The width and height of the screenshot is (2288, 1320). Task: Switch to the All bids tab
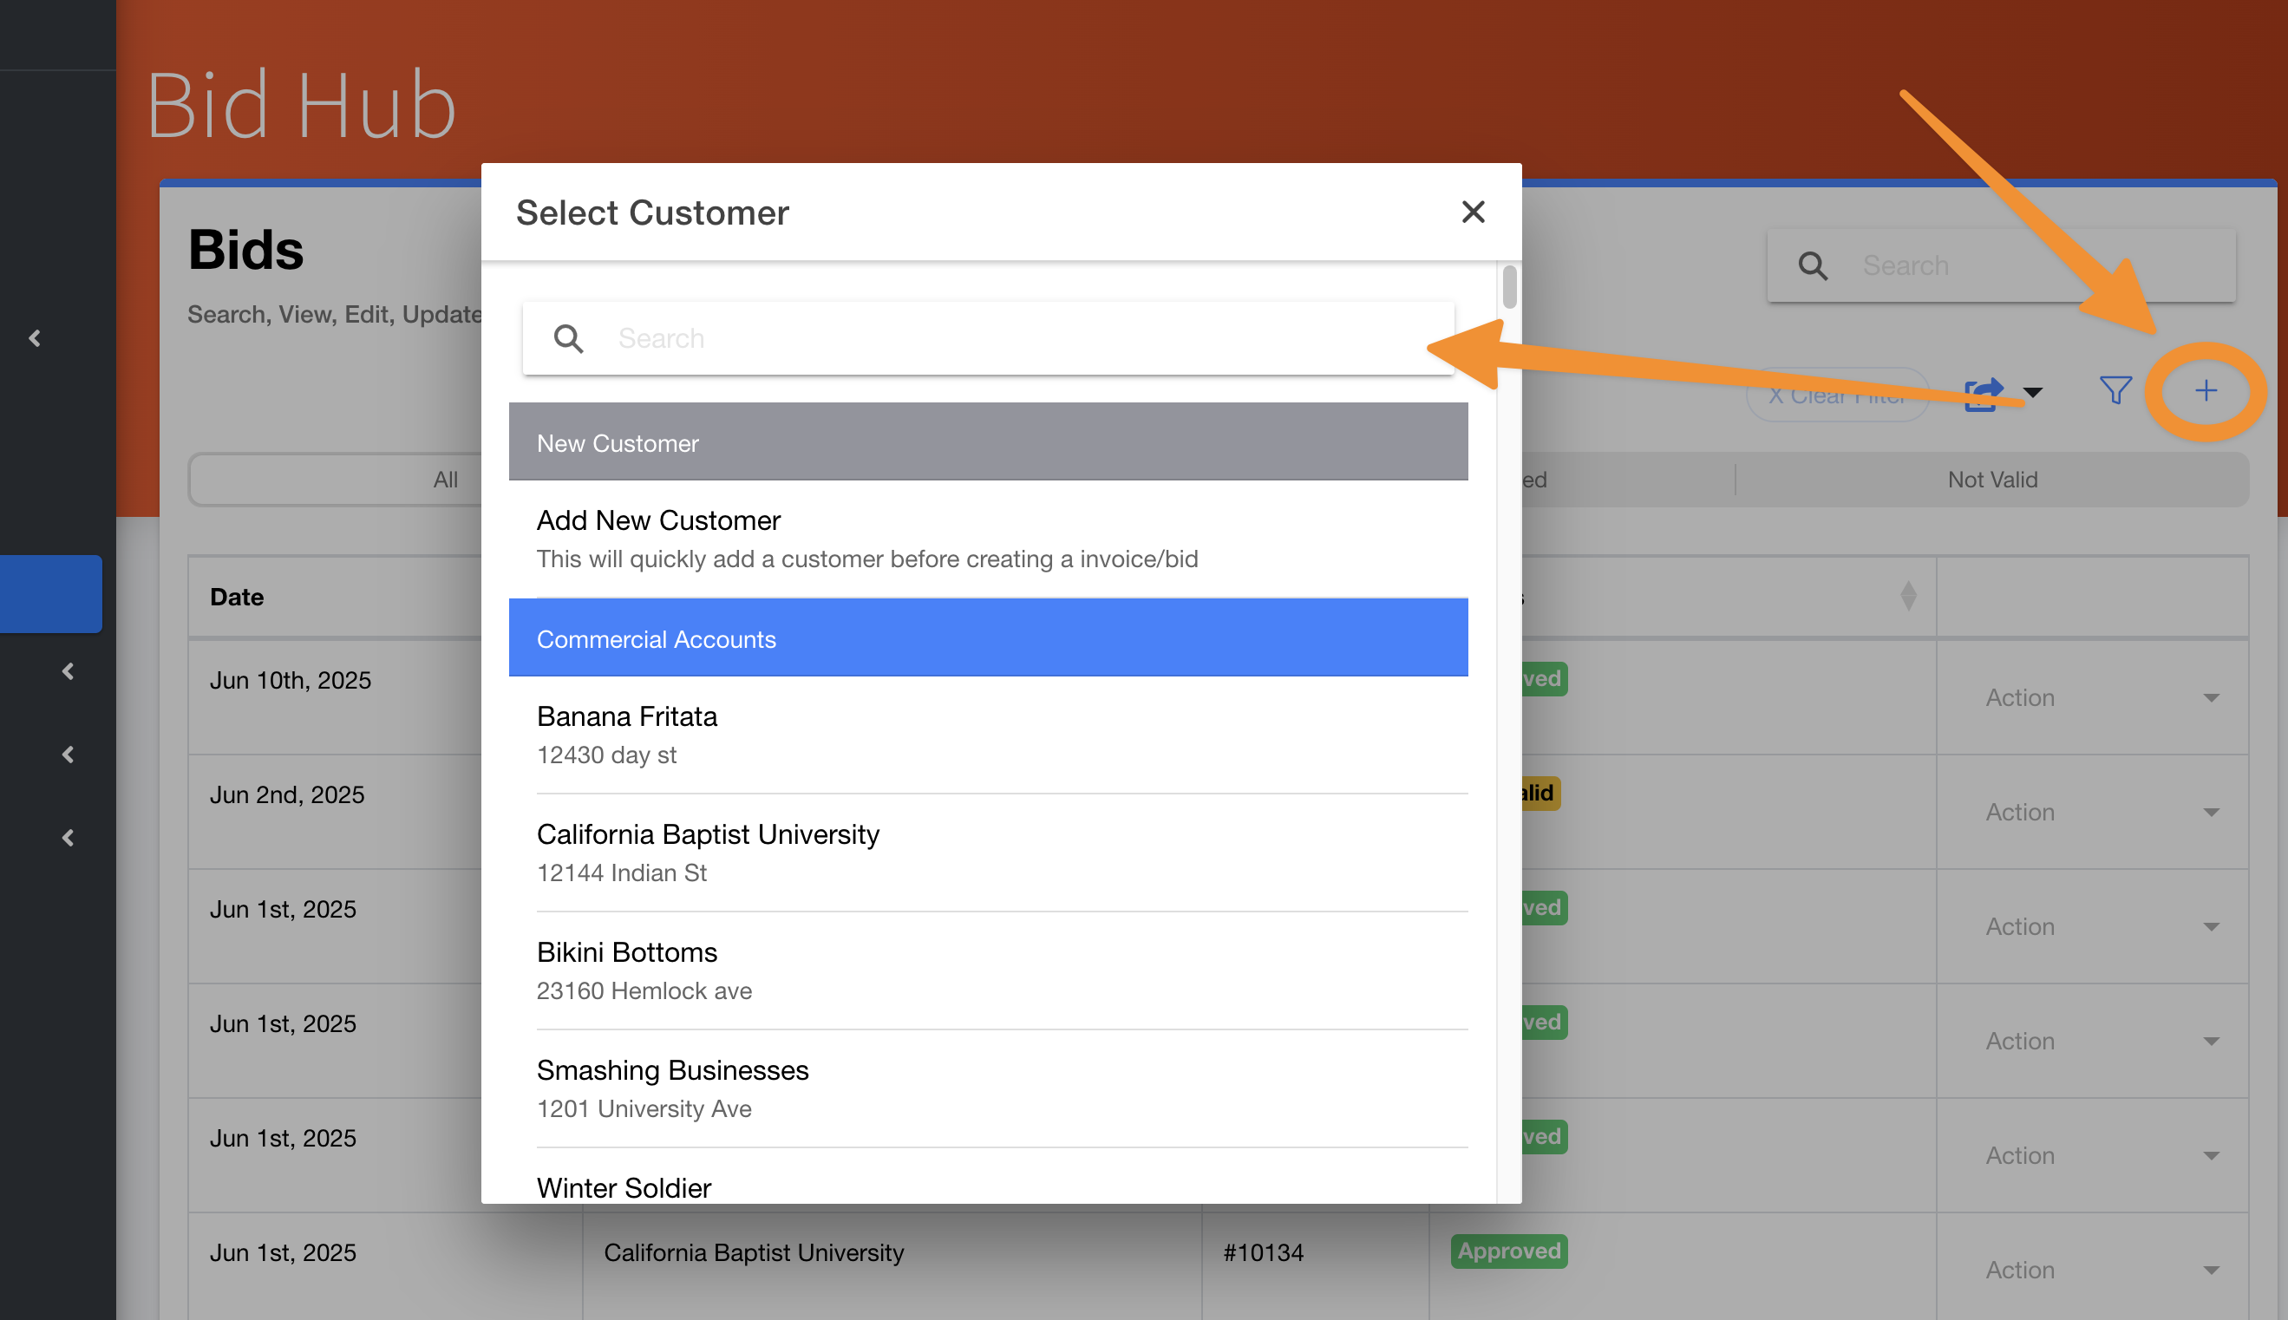click(x=444, y=480)
